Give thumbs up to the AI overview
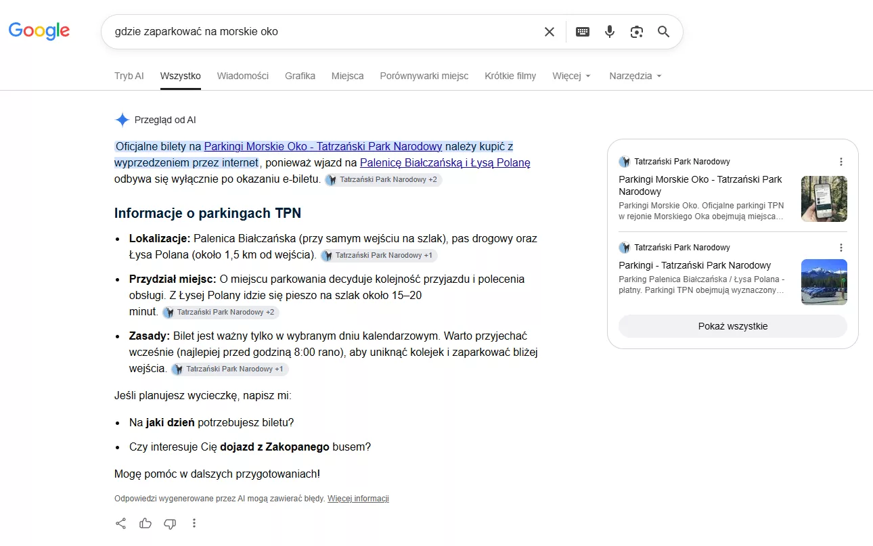This screenshot has width=873, height=546. (x=145, y=523)
